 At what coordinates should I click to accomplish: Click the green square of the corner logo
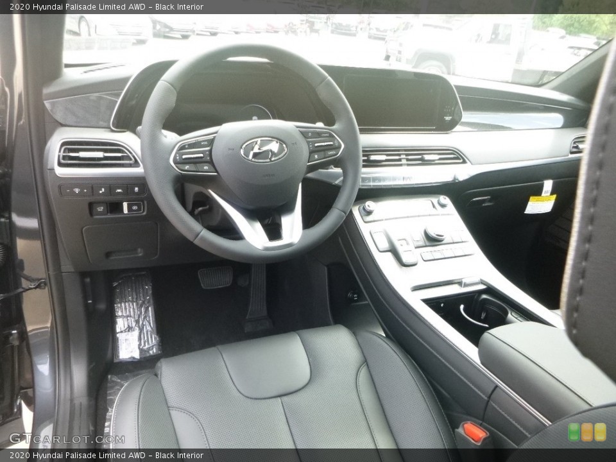point(574,432)
